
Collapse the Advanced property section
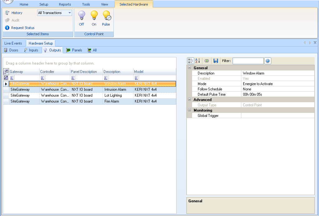(x=189, y=100)
